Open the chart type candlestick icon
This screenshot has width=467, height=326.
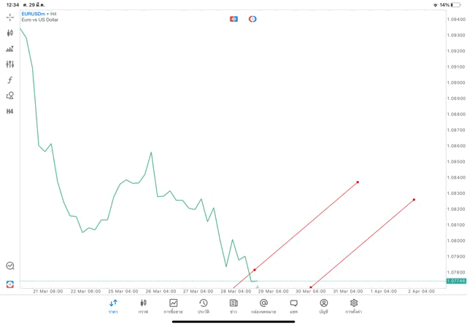click(10, 33)
